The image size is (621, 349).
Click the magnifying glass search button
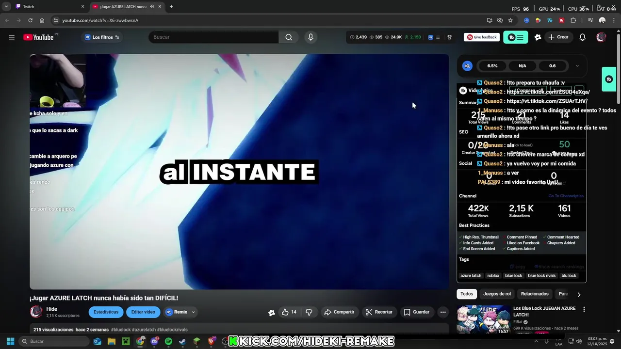click(x=289, y=37)
